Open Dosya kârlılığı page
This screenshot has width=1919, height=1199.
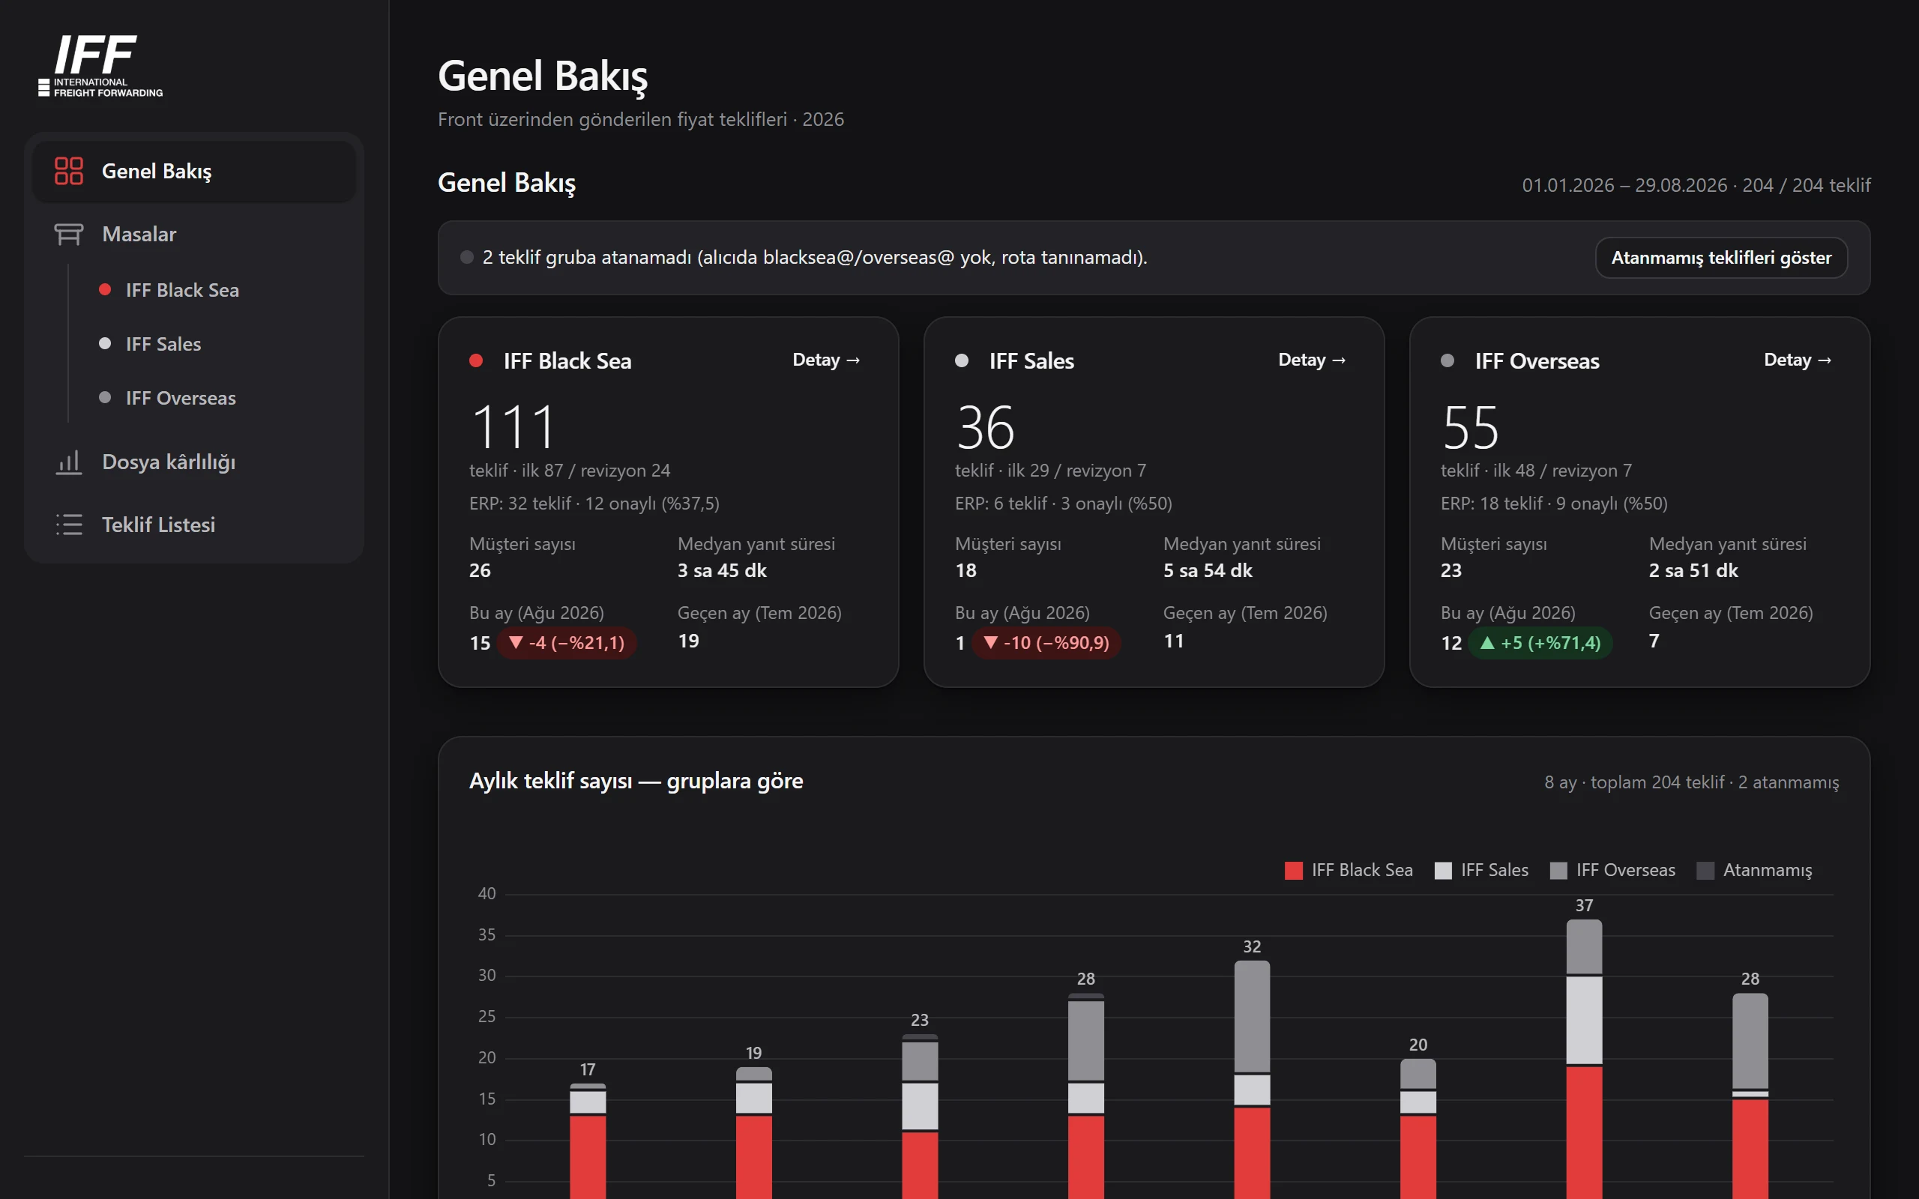(193, 462)
